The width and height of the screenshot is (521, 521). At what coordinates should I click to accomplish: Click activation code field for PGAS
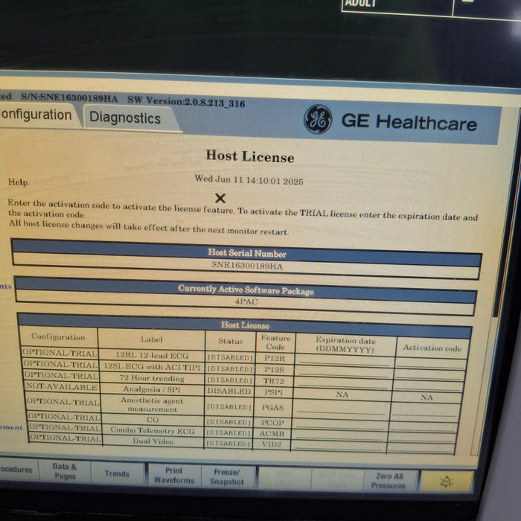(x=425, y=411)
